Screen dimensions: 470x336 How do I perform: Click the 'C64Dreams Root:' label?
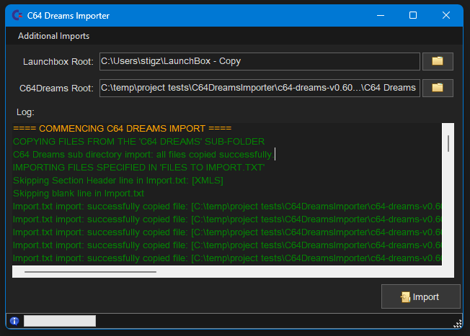pyautogui.click(x=56, y=88)
